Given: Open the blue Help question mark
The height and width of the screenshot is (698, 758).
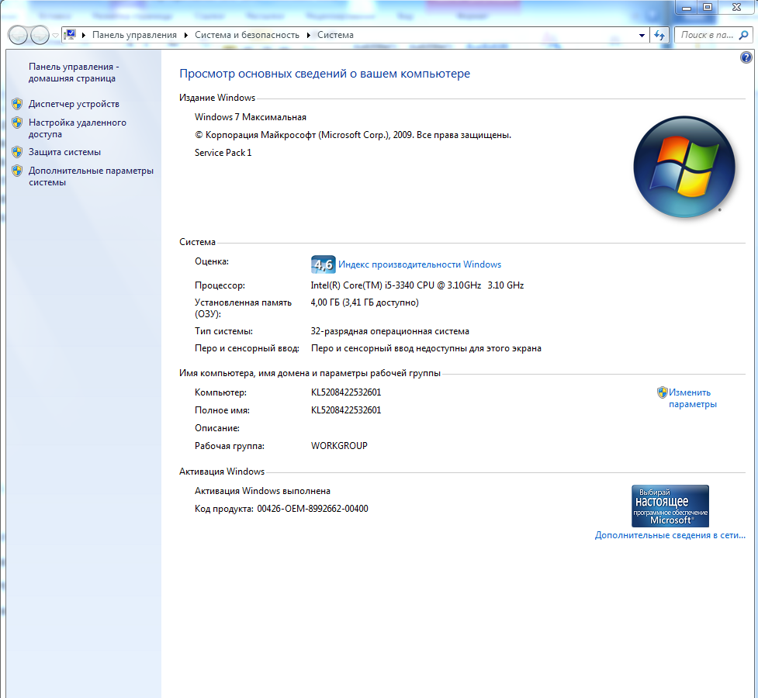Looking at the screenshot, I should pyautogui.click(x=746, y=57).
